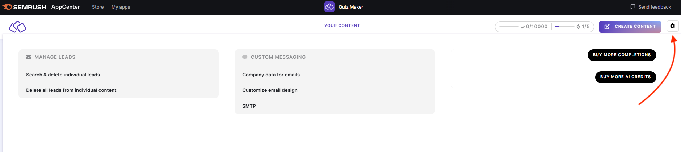Click the Send feedback speech bubble icon
Image resolution: width=681 pixels, height=152 pixels.
click(633, 7)
